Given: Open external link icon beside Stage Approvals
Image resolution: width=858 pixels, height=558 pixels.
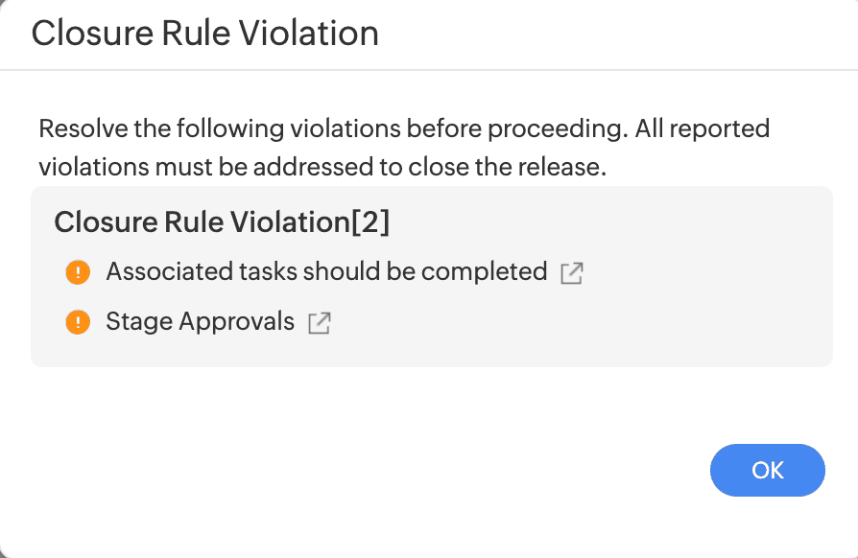Looking at the screenshot, I should click(x=319, y=323).
